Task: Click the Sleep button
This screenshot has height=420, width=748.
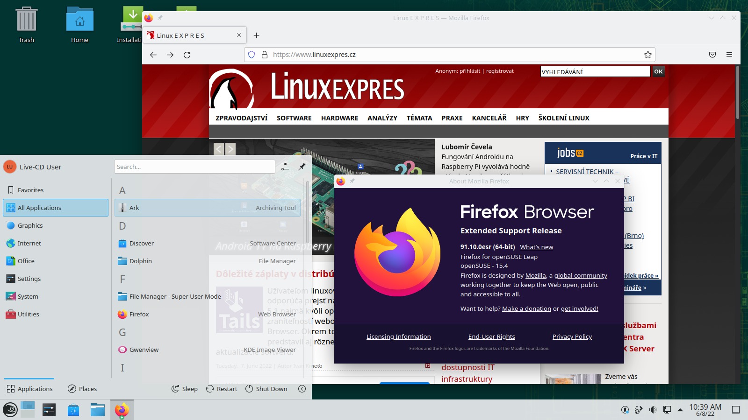Action: [185, 389]
